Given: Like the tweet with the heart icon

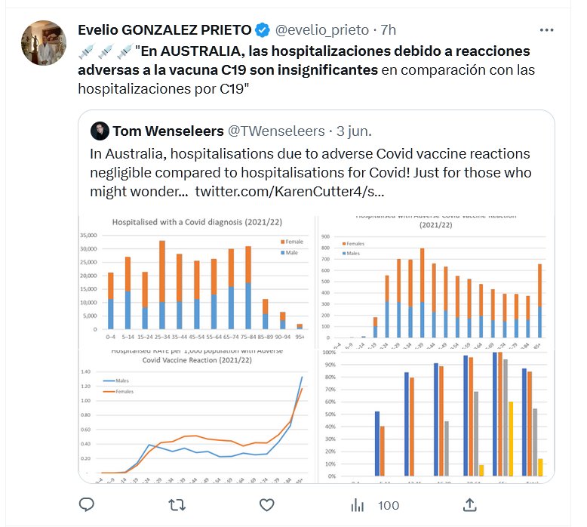Looking at the screenshot, I should [x=266, y=504].
